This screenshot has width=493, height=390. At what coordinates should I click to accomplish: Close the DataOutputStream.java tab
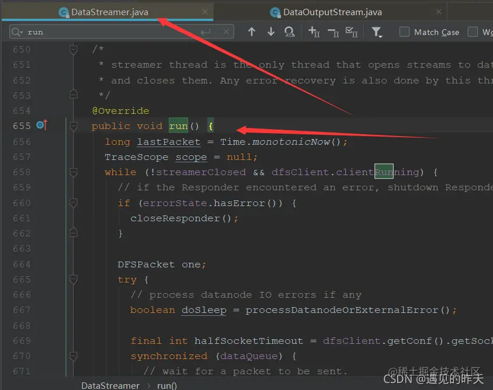[439, 12]
